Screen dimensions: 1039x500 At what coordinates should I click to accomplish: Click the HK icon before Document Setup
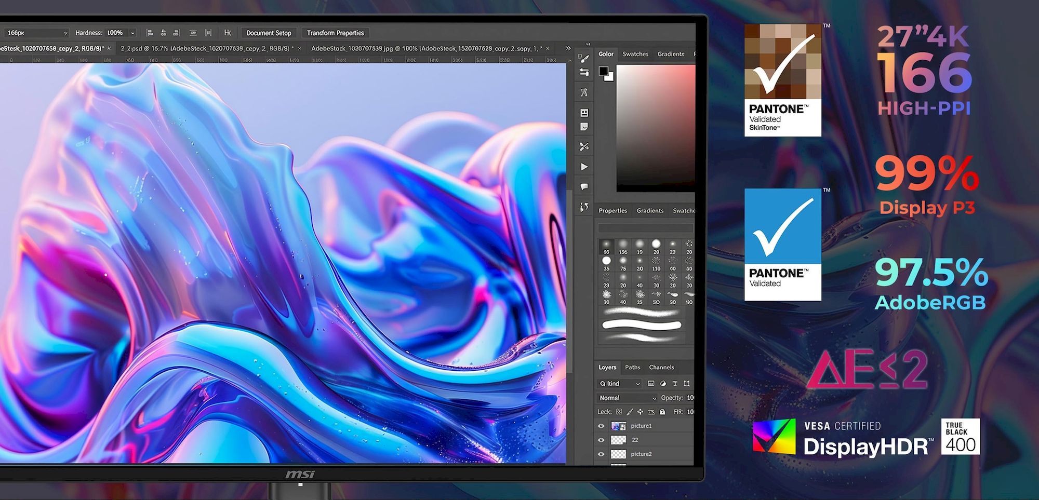[x=227, y=33]
